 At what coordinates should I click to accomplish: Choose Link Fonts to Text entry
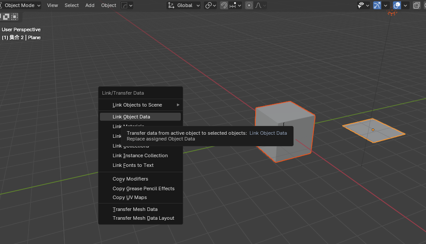(140, 165)
